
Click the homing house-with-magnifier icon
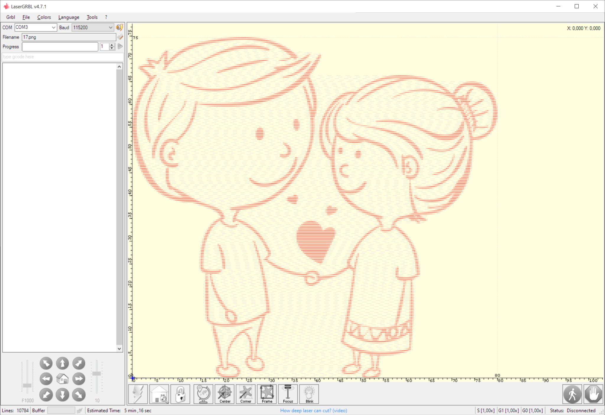159,394
